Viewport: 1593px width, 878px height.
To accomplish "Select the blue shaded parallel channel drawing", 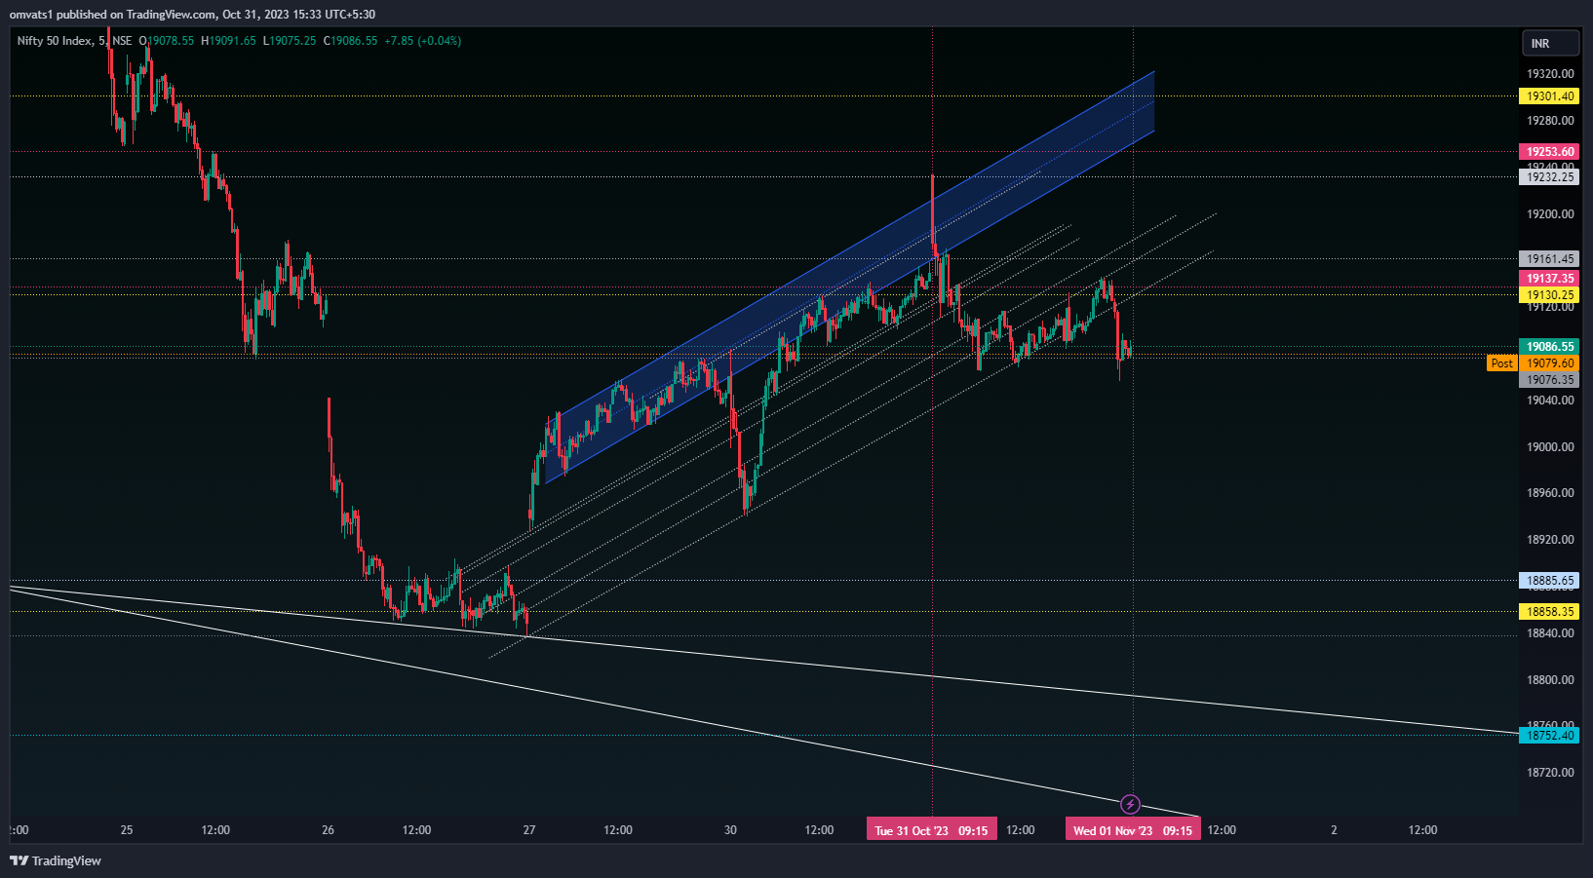I will tap(848, 278).
